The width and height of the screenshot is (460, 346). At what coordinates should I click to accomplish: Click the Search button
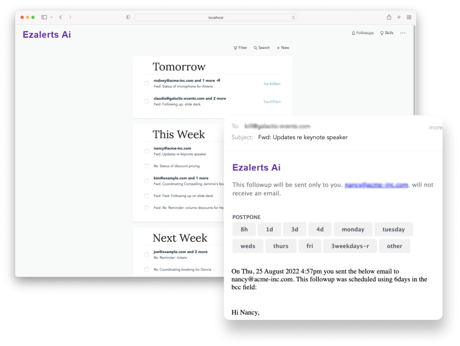point(262,48)
